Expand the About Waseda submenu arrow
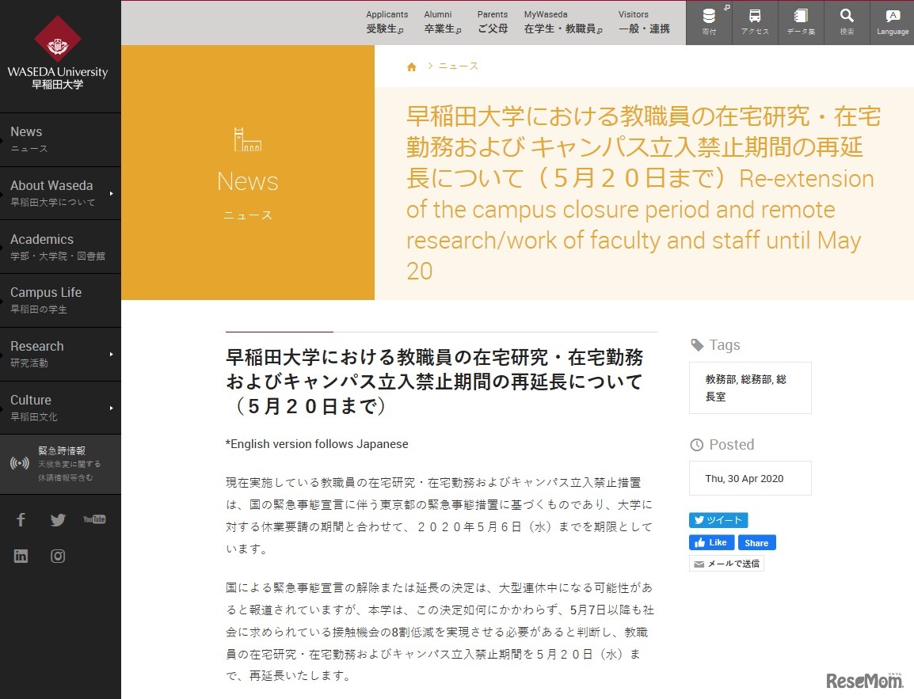Screen dimensions: 914x699 coord(112,193)
